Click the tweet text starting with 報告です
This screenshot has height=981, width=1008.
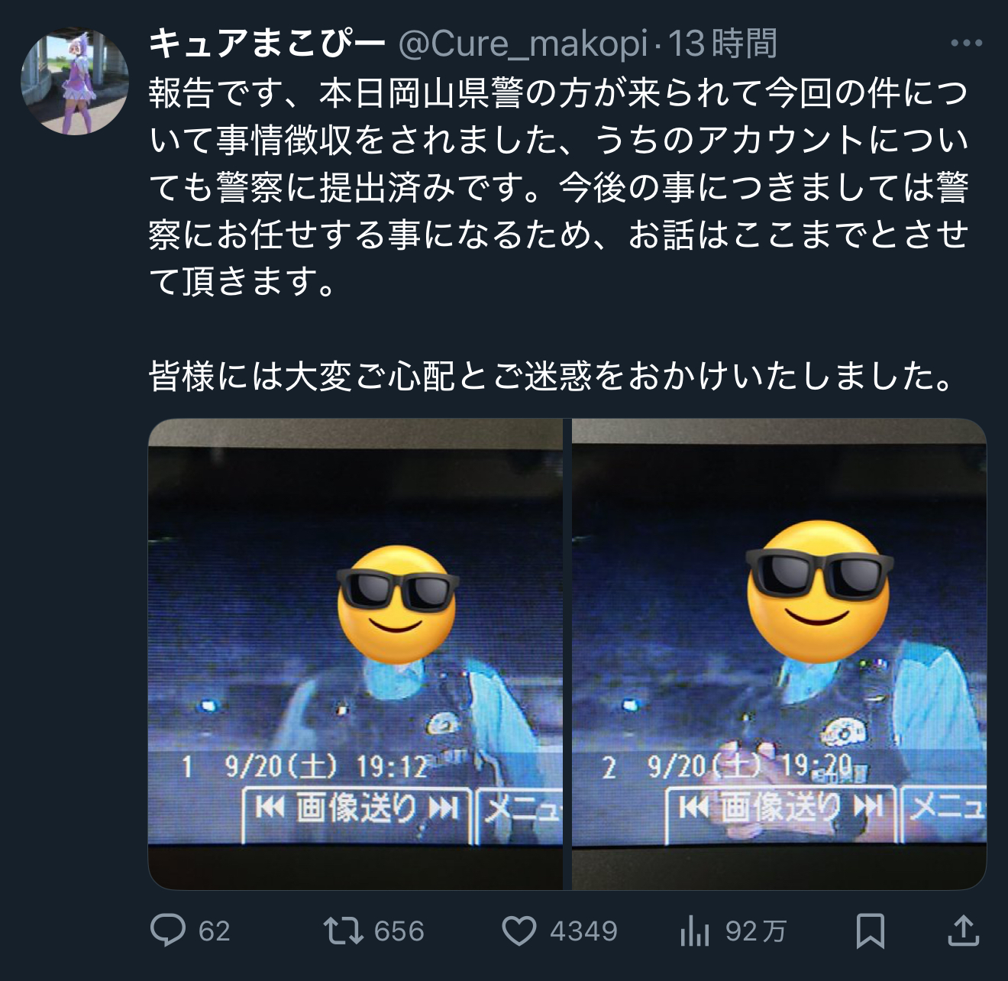click(x=559, y=188)
